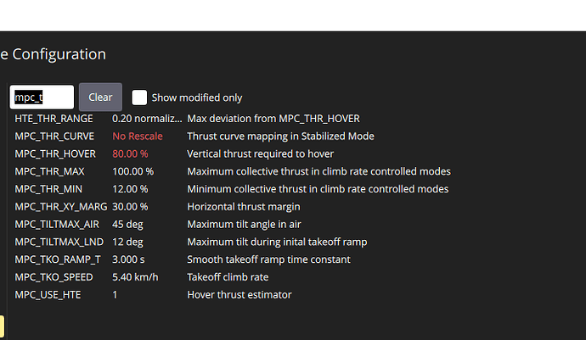The width and height of the screenshot is (586, 340).
Task: Open the HTE_THR_RANGE parameter row
Action: coord(54,119)
